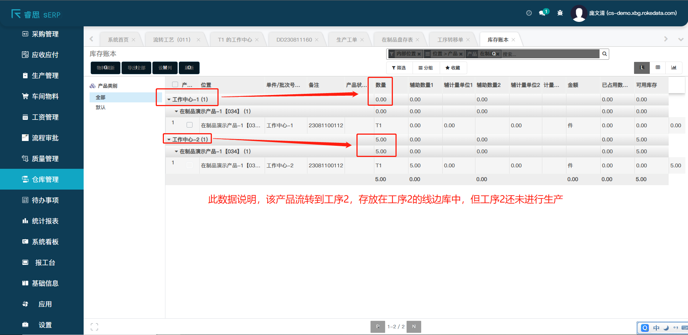Image resolution: width=688 pixels, height=335 pixels.
Task: Switch to the list view icon
Action: click(642, 68)
